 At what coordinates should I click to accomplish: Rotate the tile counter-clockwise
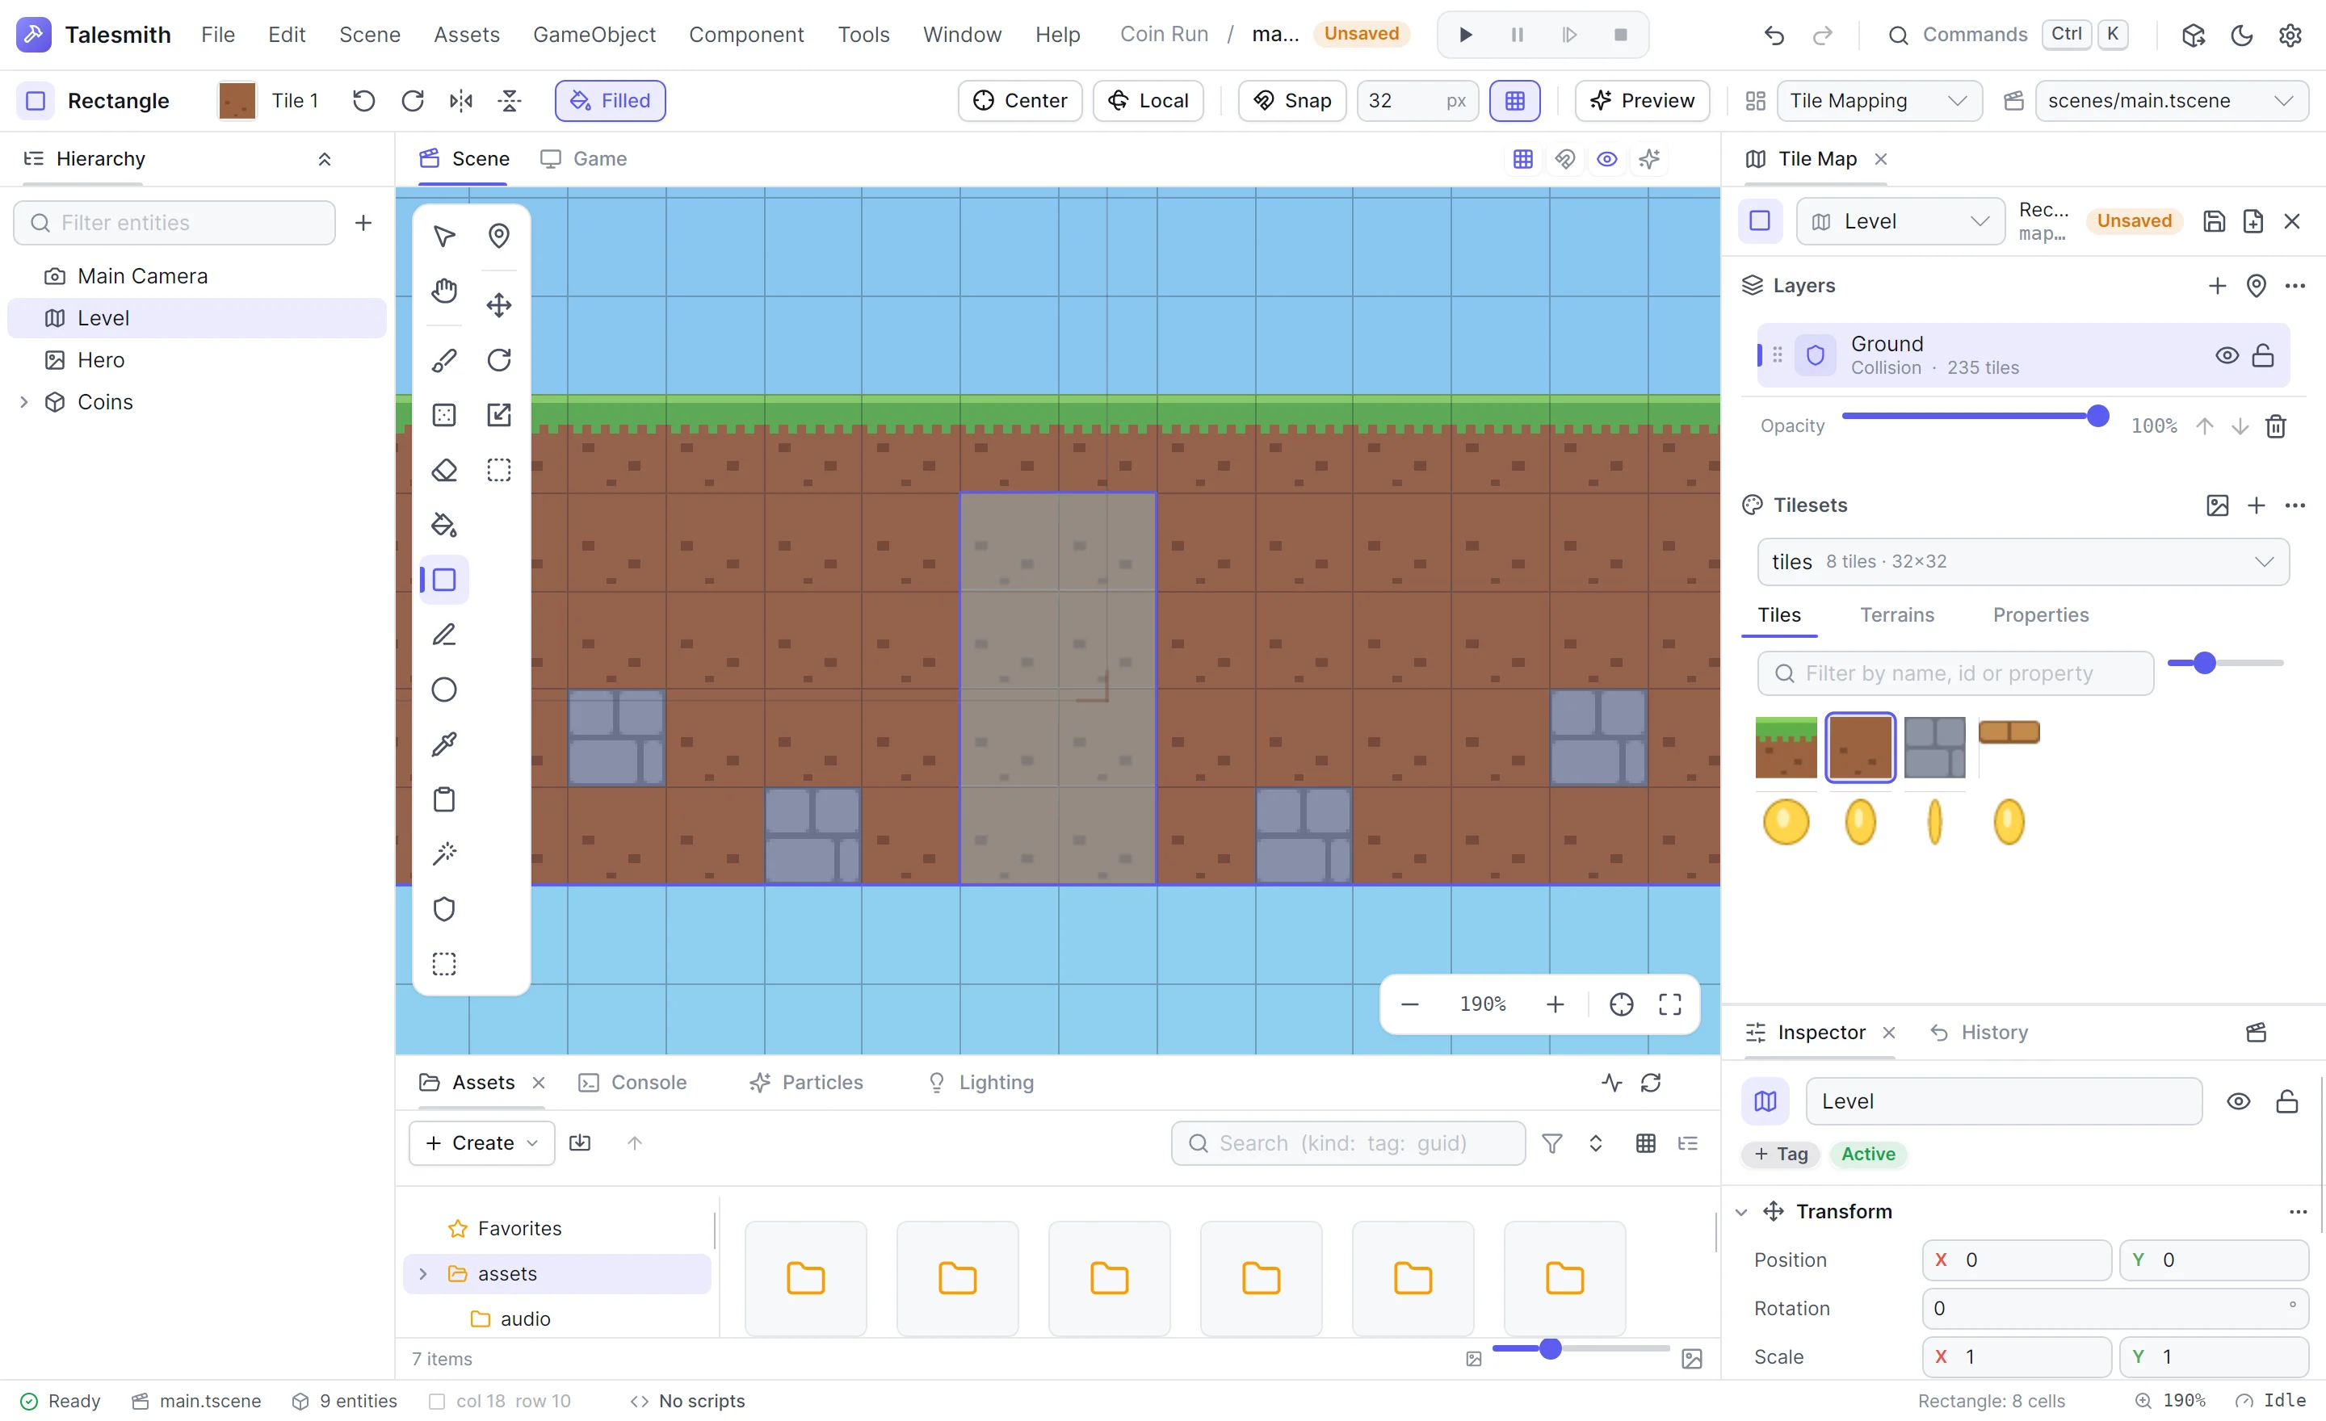363,101
